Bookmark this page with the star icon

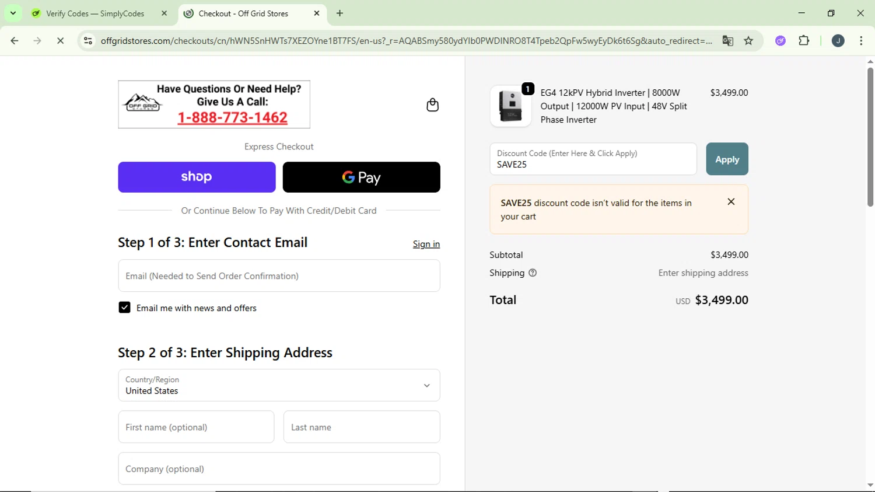[x=748, y=41]
